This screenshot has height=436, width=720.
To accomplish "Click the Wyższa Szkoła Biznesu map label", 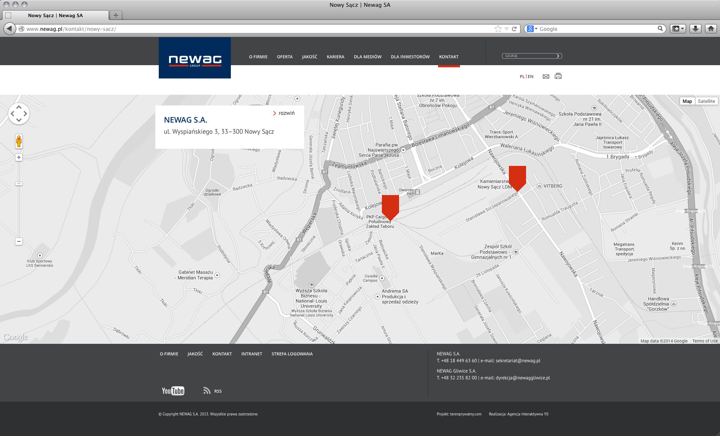I will 312,298.
